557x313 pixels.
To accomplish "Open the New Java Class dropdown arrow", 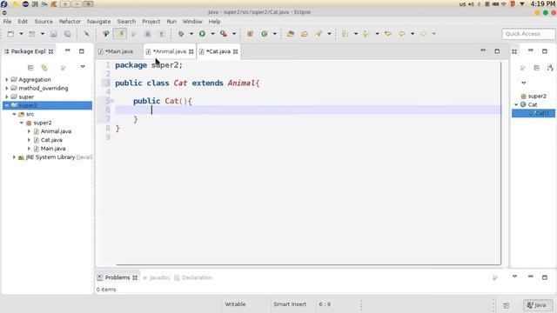I will pos(275,34).
